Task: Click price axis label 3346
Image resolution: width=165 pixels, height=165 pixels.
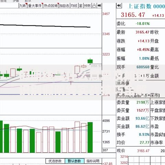Action: point(106,34)
